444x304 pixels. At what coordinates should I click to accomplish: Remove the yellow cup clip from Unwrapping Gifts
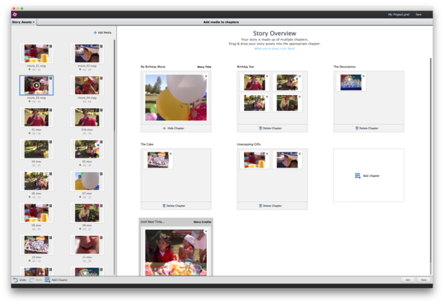pos(266,154)
